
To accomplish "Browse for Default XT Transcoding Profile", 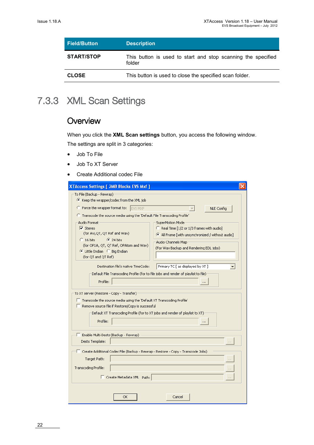I will (x=204, y=321).
